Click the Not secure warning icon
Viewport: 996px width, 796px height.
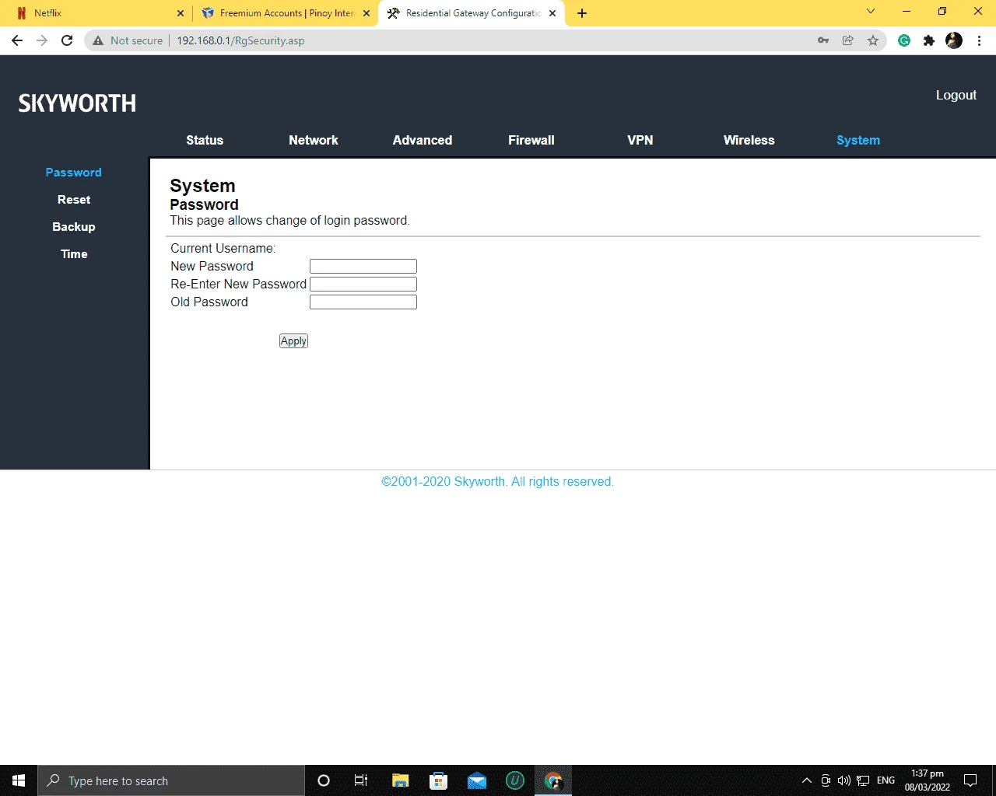click(x=98, y=40)
